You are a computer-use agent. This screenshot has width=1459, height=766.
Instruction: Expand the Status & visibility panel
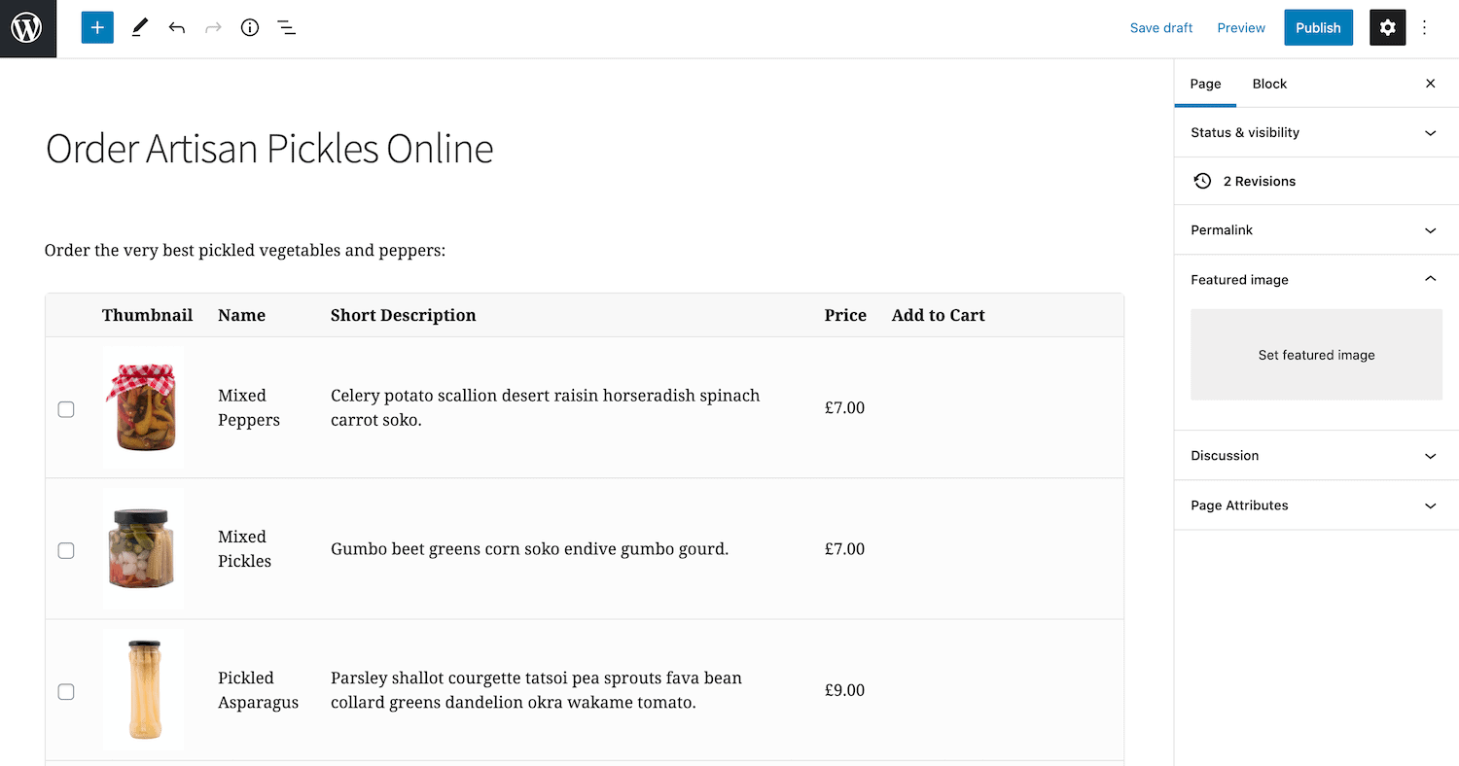1316,132
